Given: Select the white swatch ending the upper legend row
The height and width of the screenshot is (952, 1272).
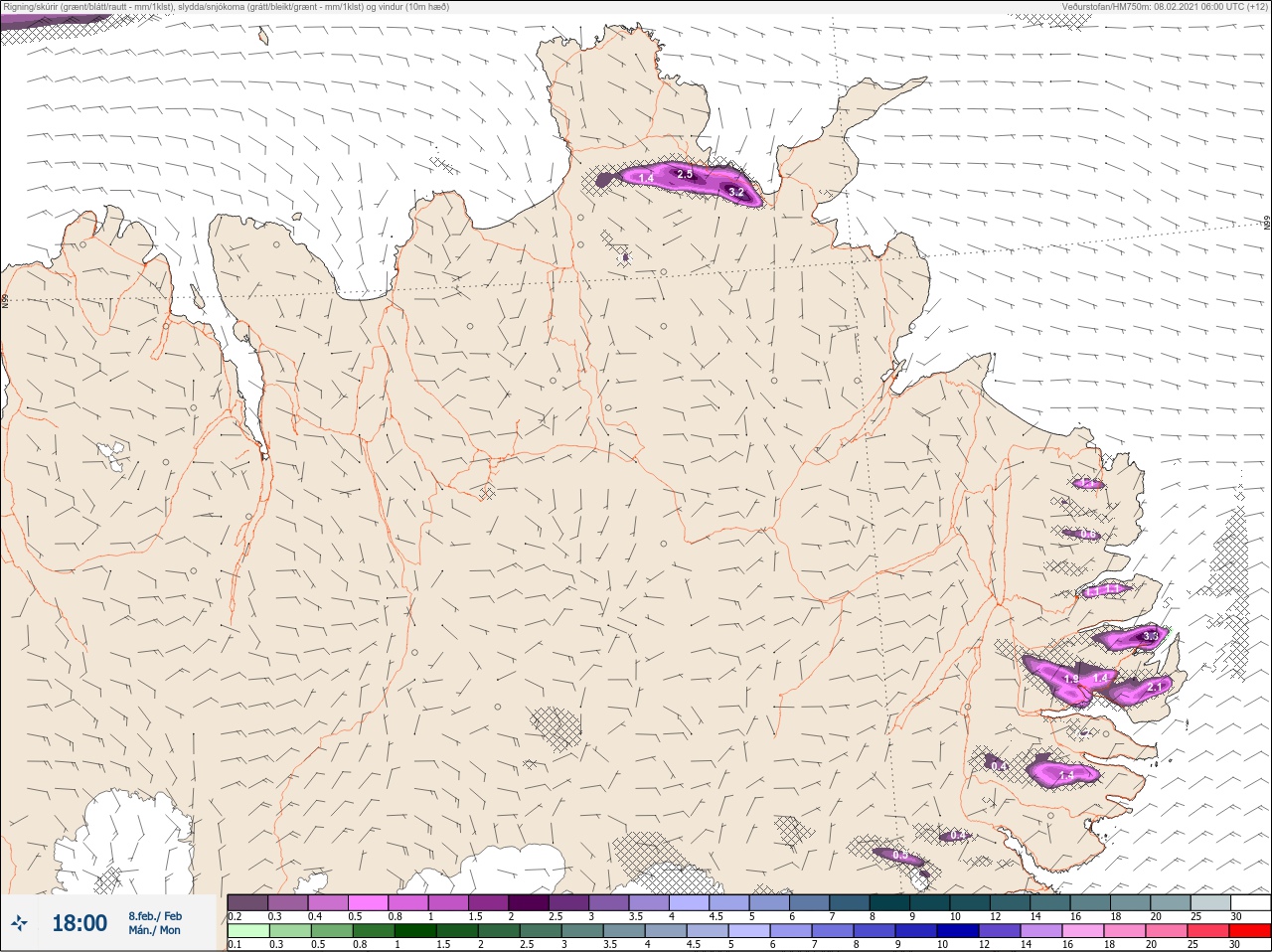Looking at the screenshot, I should 1250,902.
